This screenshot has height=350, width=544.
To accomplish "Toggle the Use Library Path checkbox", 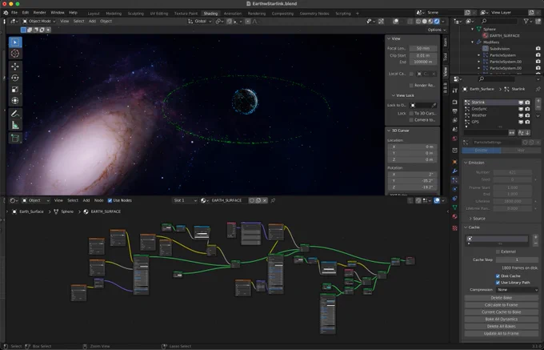I will tap(498, 283).
